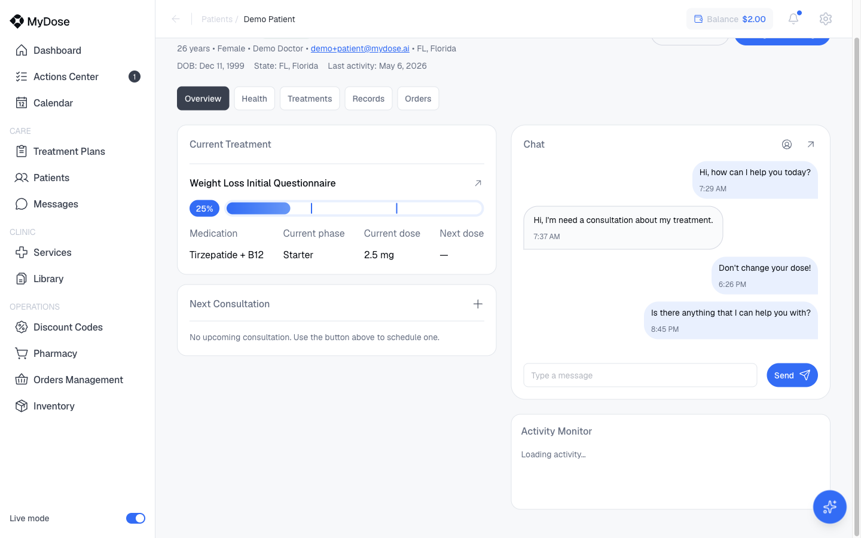Open Discount Codes under Operations
The height and width of the screenshot is (538, 861).
tap(68, 327)
